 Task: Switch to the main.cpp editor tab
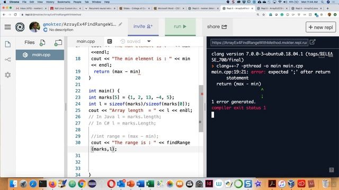click(x=86, y=41)
